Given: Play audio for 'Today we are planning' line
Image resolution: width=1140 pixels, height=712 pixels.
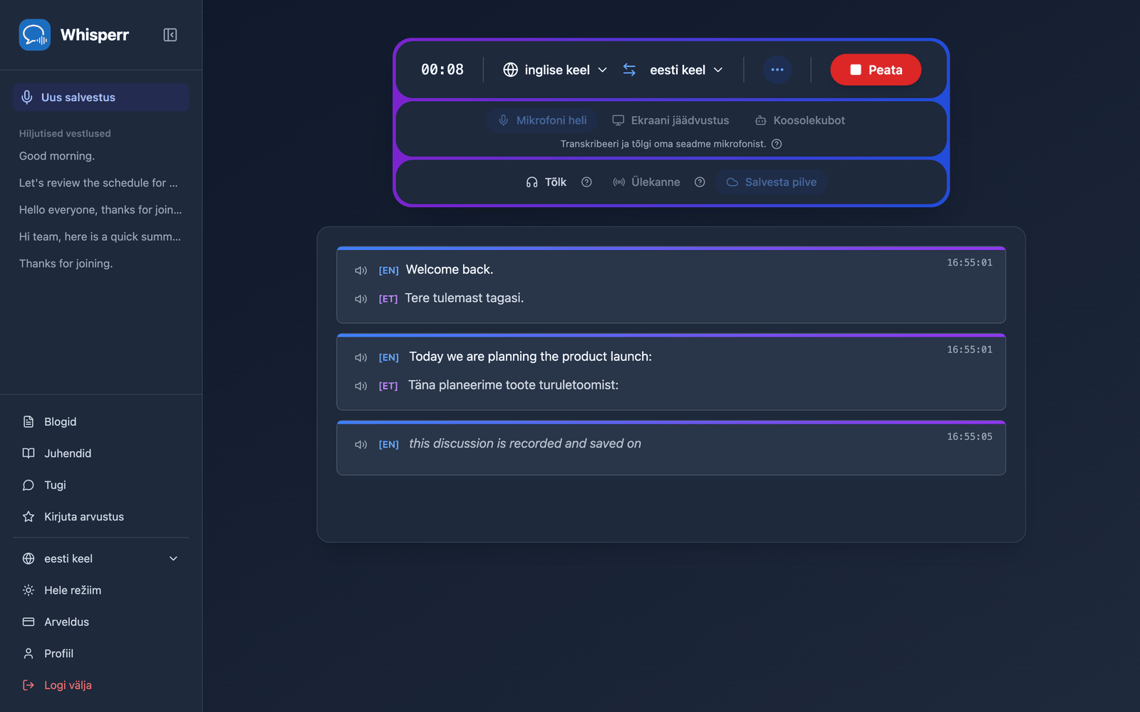Looking at the screenshot, I should pyautogui.click(x=361, y=357).
